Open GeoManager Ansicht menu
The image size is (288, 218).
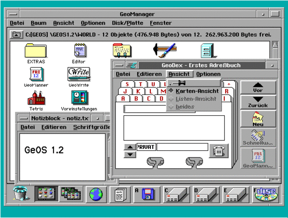[64, 23]
